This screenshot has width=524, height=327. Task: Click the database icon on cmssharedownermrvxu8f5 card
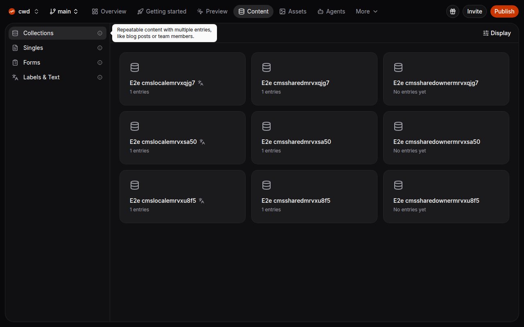[398, 185]
